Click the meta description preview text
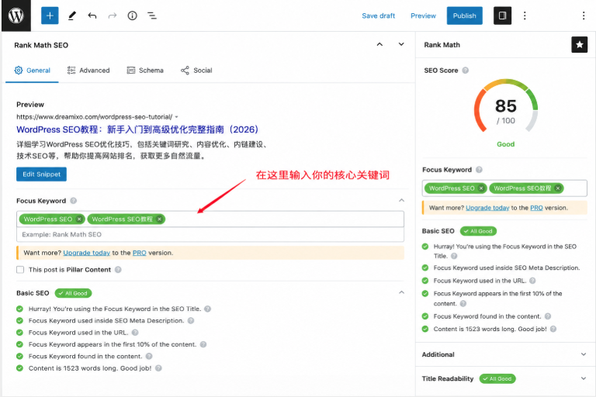Screen dimensions: 596x397 [x=143, y=150]
